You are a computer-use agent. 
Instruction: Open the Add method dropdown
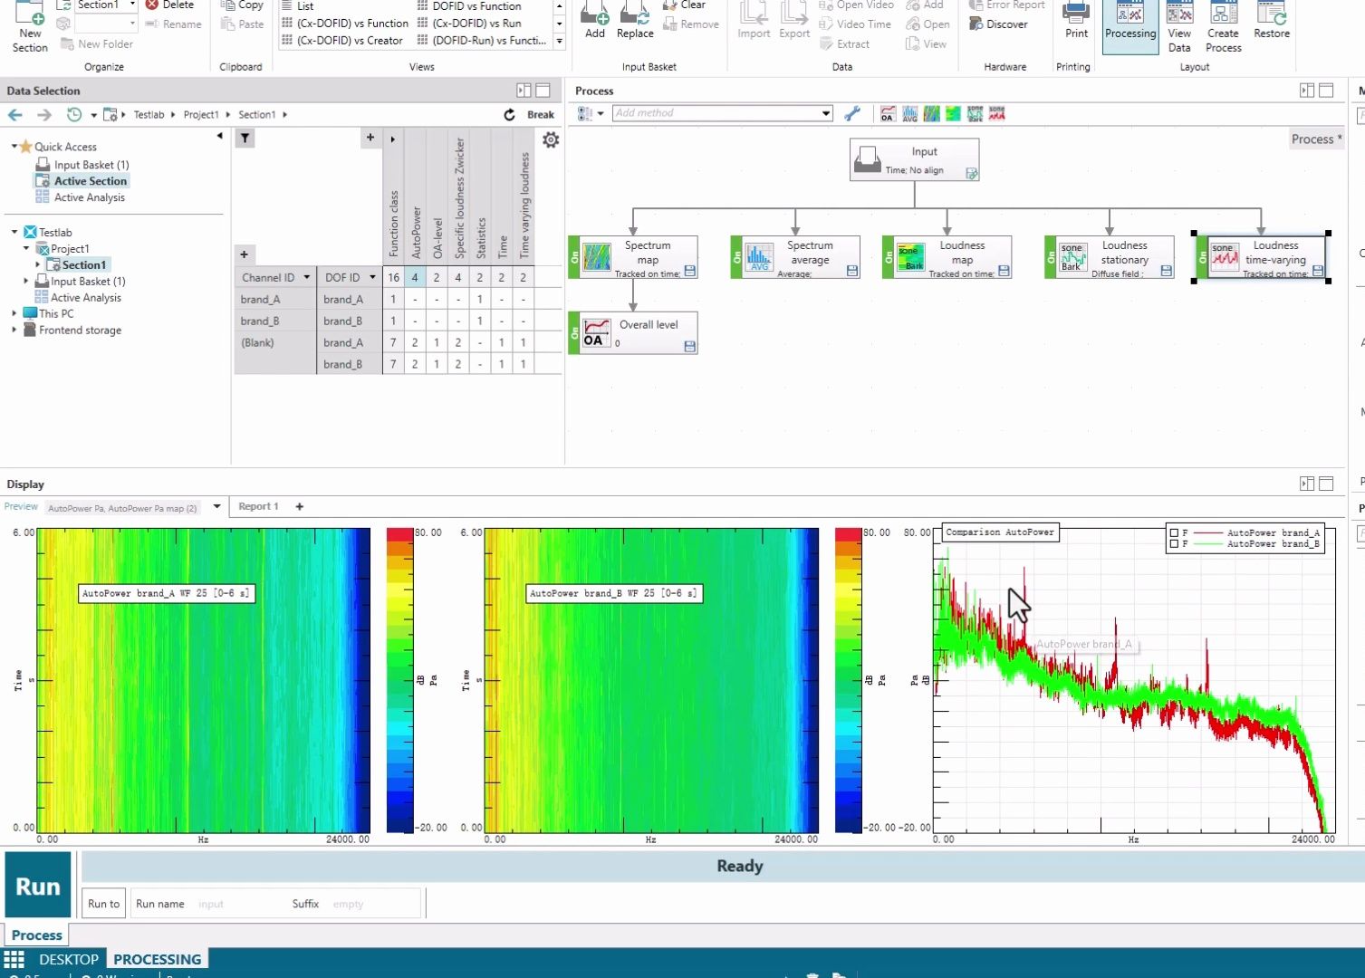pyautogui.click(x=826, y=113)
